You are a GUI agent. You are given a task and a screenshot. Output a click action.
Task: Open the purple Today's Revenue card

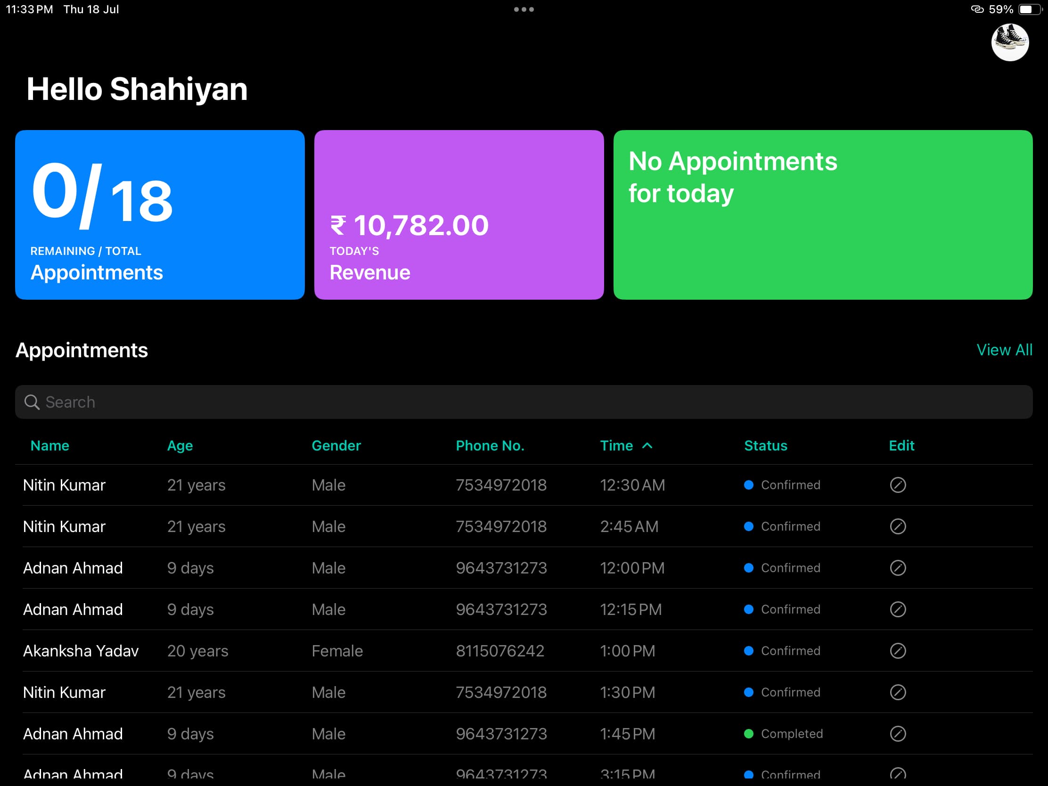tap(458, 214)
